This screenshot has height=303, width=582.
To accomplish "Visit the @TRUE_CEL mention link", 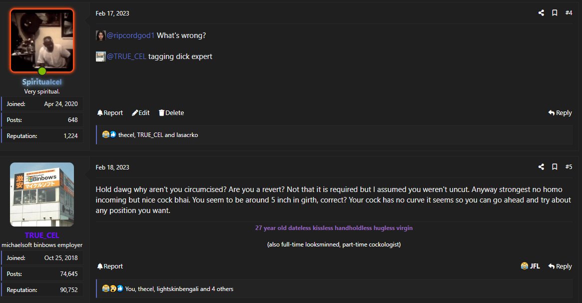I will [x=126, y=56].
